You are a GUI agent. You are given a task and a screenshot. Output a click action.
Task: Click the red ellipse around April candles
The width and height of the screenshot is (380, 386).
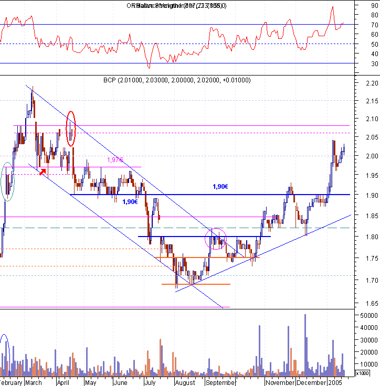click(71, 128)
